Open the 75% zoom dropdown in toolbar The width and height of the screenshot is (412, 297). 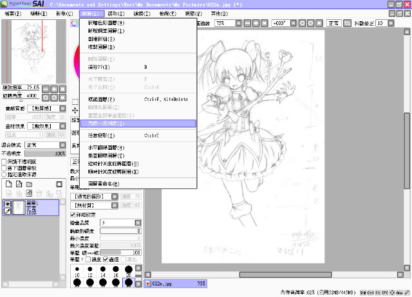coord(239,23)
